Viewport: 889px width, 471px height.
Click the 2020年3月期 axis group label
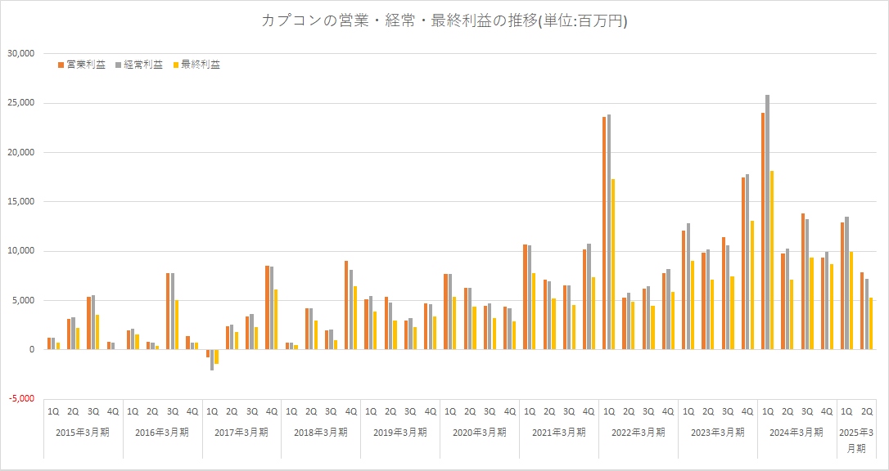click(480, 433)
